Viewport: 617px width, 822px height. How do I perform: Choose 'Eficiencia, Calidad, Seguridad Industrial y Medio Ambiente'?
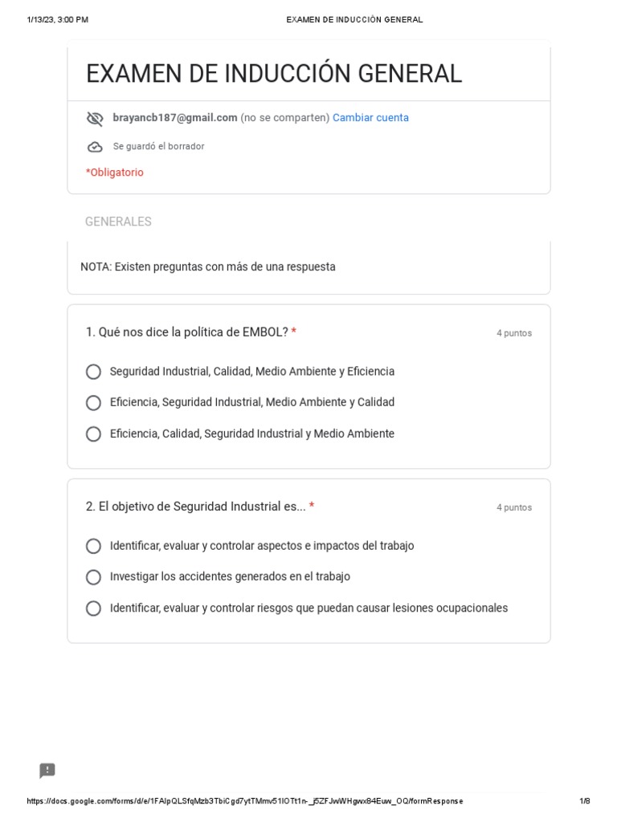tap(94, 434)
